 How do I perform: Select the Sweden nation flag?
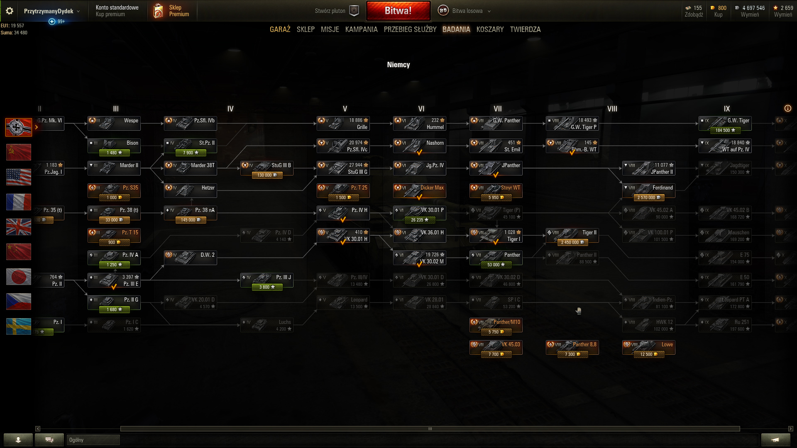[x=19, y=326]
